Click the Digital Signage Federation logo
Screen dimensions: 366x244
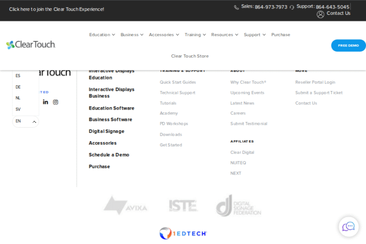(x=238, y=206)
